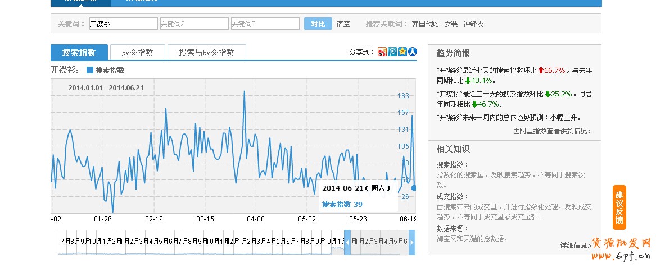This screenshot has width=656, height=268.
Task: Select the 搜索指数 tab
Action: tap(79, 53)
